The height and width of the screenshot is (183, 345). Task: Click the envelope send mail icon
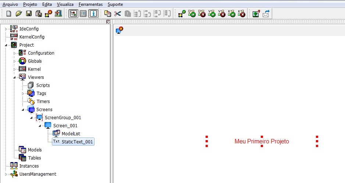coord(266,14)
